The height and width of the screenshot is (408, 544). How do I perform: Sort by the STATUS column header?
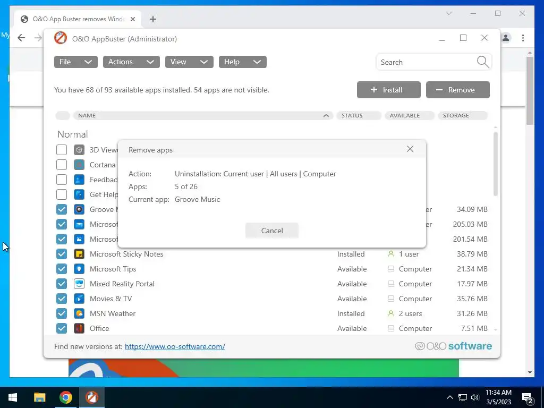(x=359, y=115)
